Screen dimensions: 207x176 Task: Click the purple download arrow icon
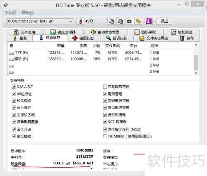click(x=149, y=21)
